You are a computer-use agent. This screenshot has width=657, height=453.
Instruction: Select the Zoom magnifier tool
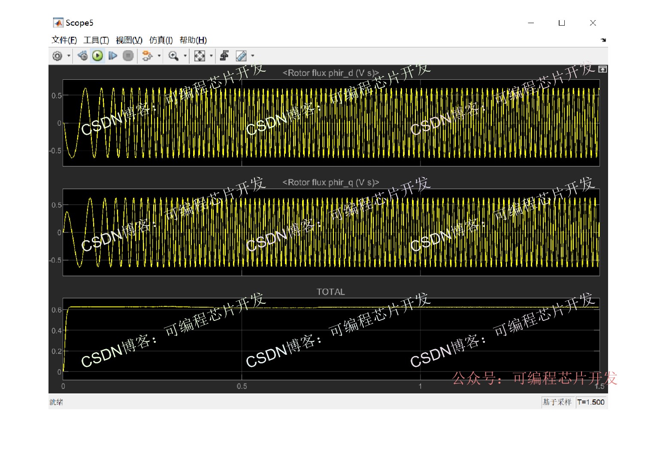[x=173, y=56]
